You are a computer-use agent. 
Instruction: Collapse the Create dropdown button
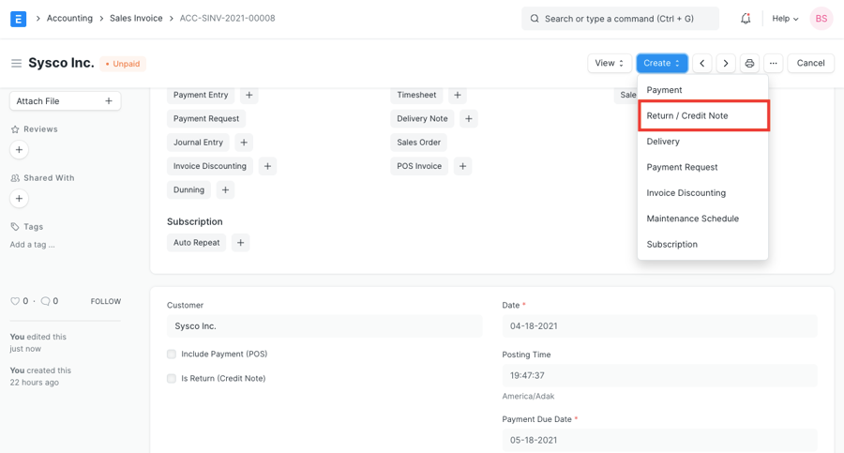662,63
